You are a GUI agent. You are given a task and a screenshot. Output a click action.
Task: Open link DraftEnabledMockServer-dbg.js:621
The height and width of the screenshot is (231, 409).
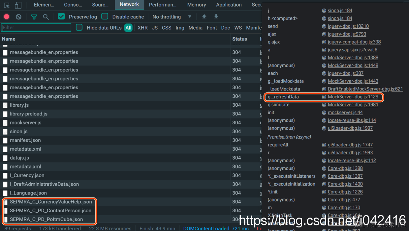[365, 89]
